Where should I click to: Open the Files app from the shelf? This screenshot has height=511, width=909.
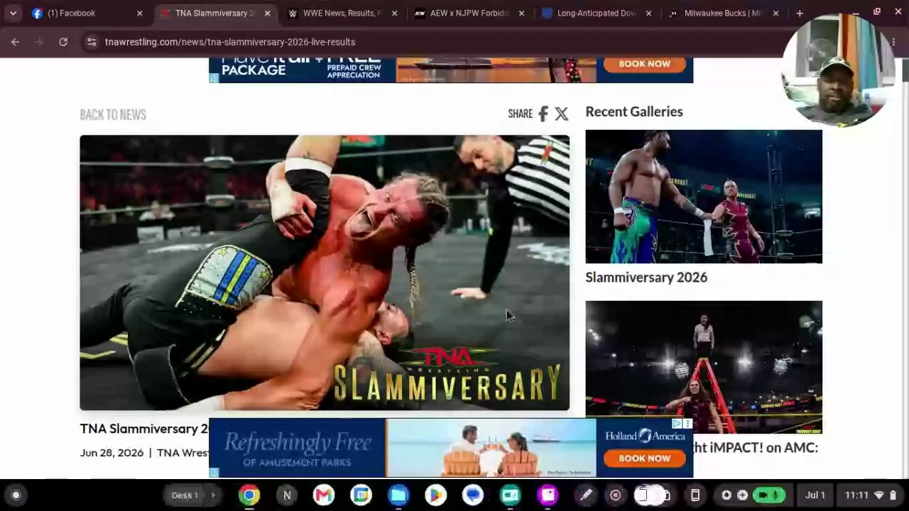[398, 495]
